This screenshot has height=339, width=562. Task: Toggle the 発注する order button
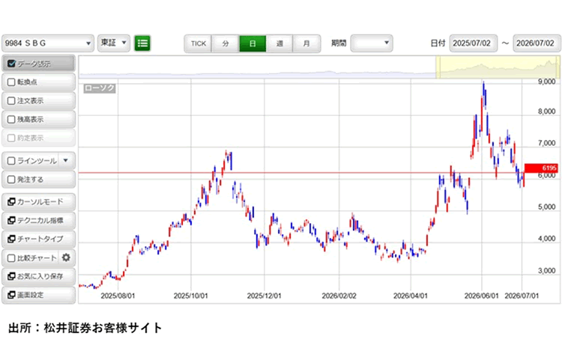coord(39,180)
